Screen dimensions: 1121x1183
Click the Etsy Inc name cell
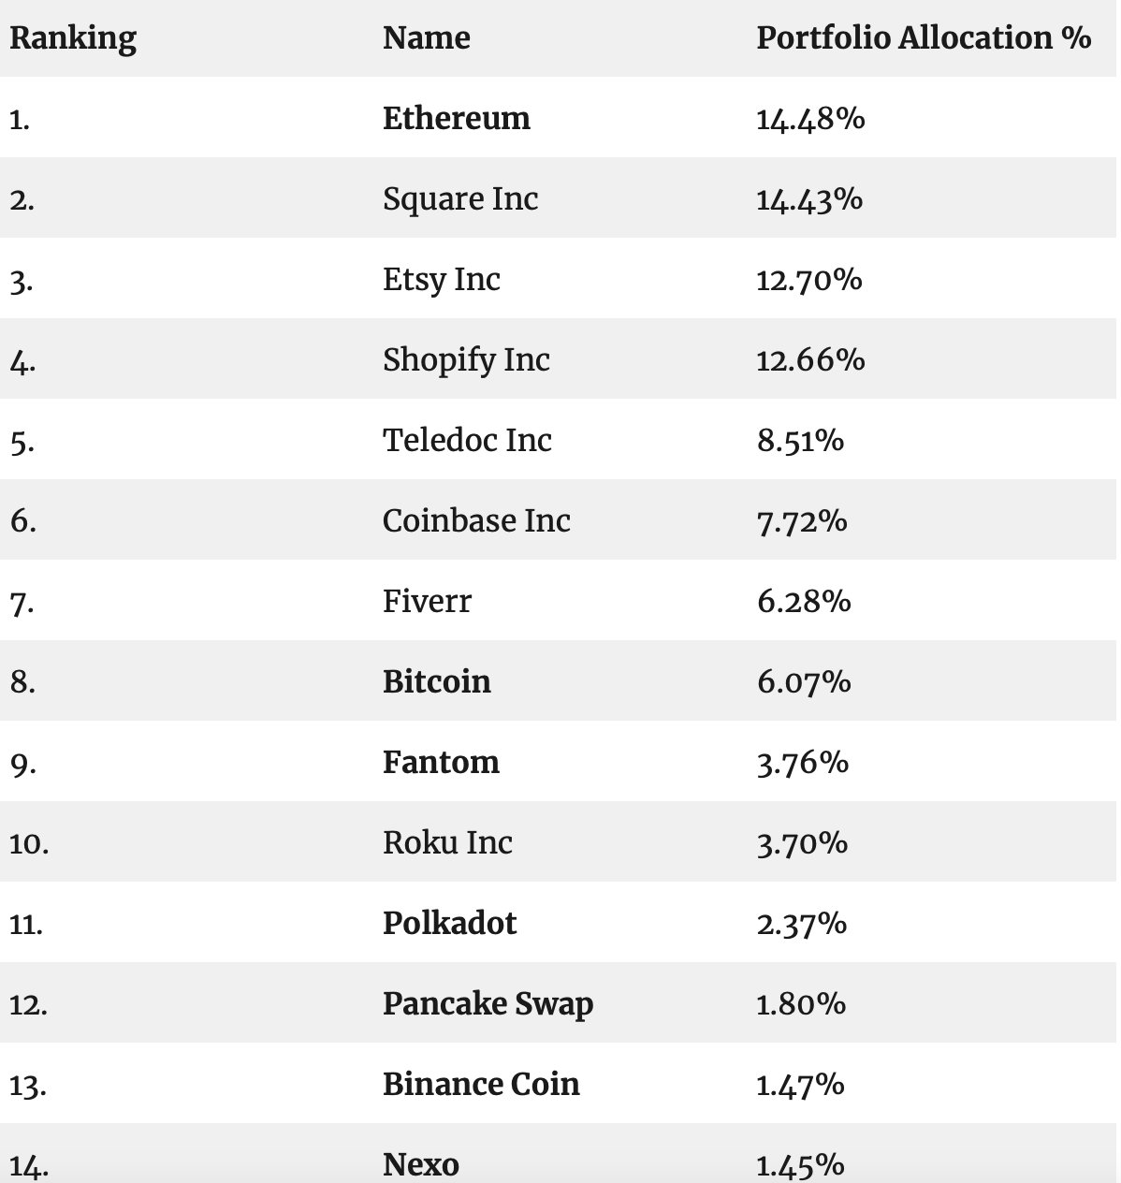442,280
